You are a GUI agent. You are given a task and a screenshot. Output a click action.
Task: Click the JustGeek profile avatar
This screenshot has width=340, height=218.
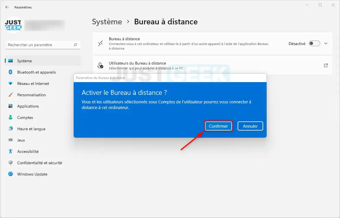(x=13, y=25)
